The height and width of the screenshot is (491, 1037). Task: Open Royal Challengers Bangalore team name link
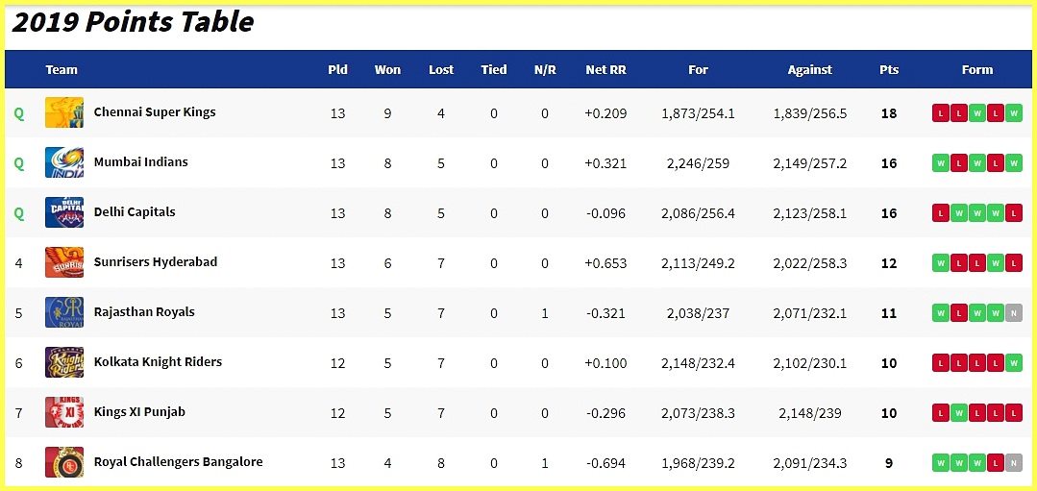point(179,462)
